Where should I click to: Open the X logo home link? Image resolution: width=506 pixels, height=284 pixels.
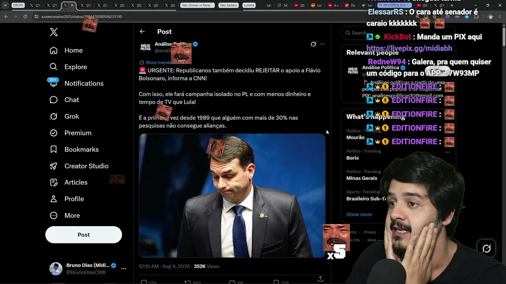54,32
